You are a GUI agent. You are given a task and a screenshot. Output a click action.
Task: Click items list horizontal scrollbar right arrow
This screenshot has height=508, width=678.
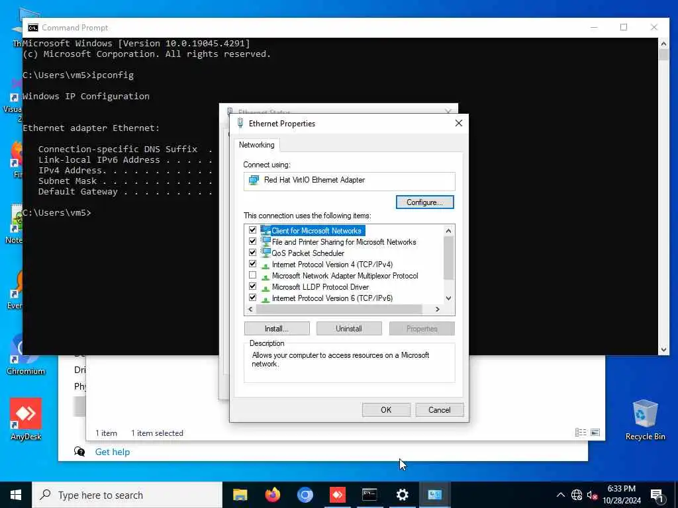pyautogui.click(x=438, y=310)
